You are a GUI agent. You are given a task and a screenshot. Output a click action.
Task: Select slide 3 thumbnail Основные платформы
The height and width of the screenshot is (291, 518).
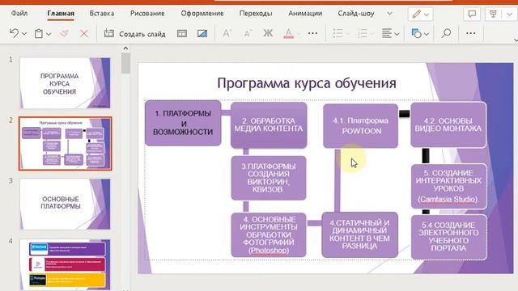[65, 204]
